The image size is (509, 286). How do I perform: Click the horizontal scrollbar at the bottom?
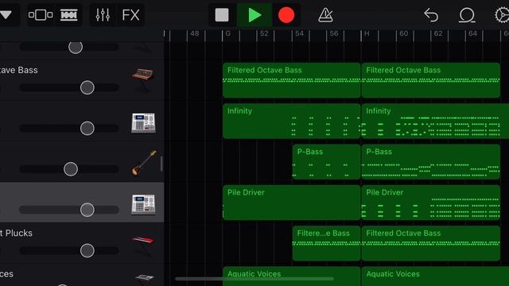click(x=254, y=279)
